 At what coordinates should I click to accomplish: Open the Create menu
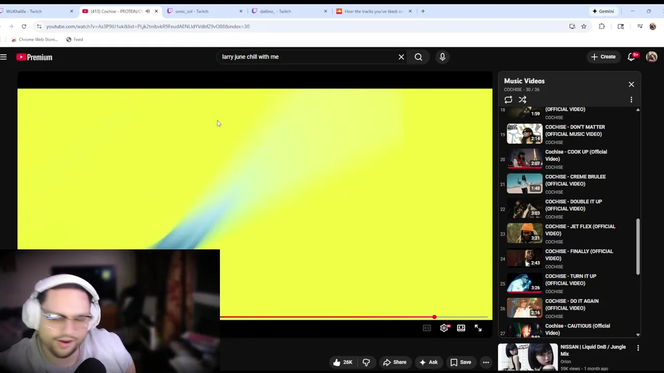(x=603, y=57)
